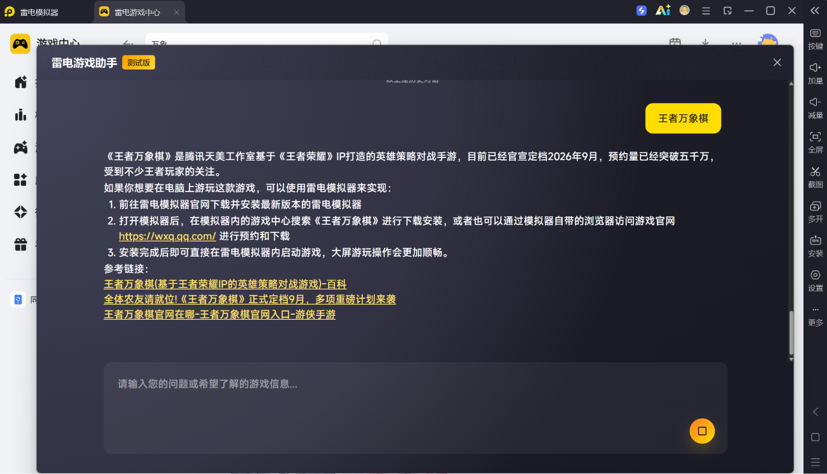Click the blue lightning icon in title bar
The height and width of the screenshot is (474, 827).
point(642,11)
